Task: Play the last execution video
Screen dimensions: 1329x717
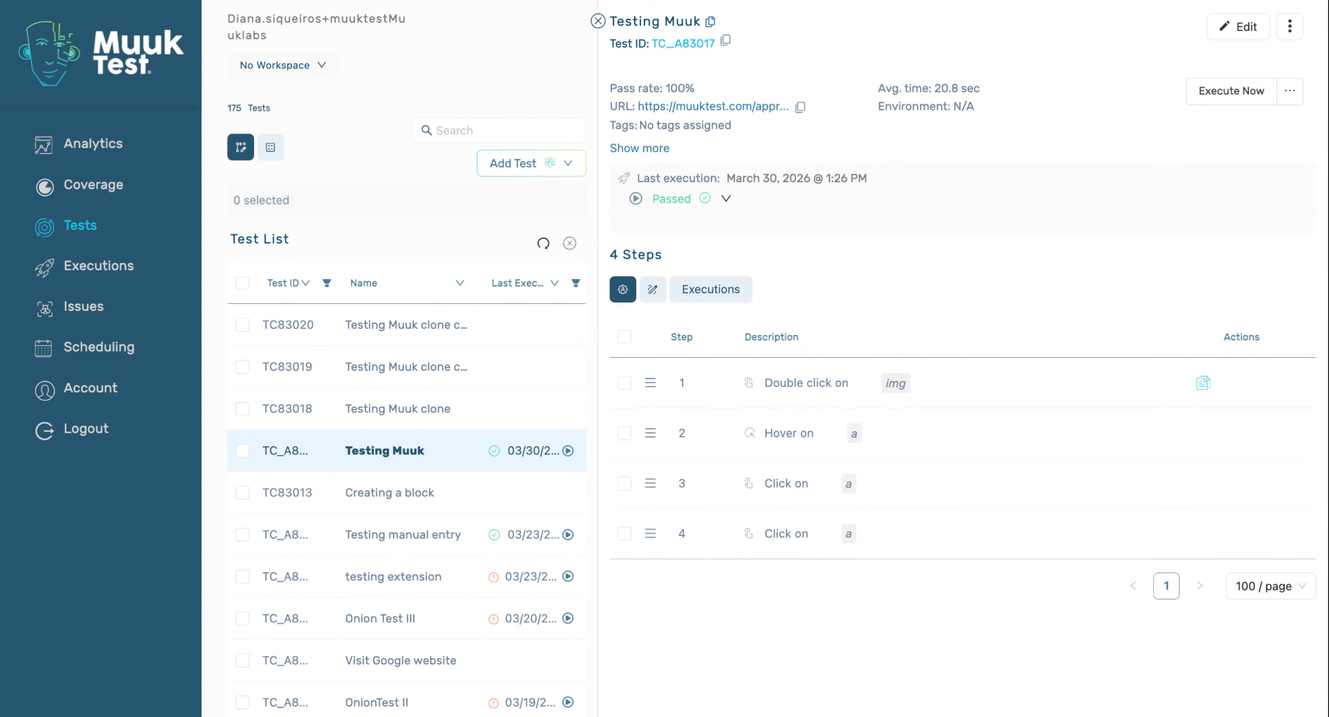Action: click(635, 199)
